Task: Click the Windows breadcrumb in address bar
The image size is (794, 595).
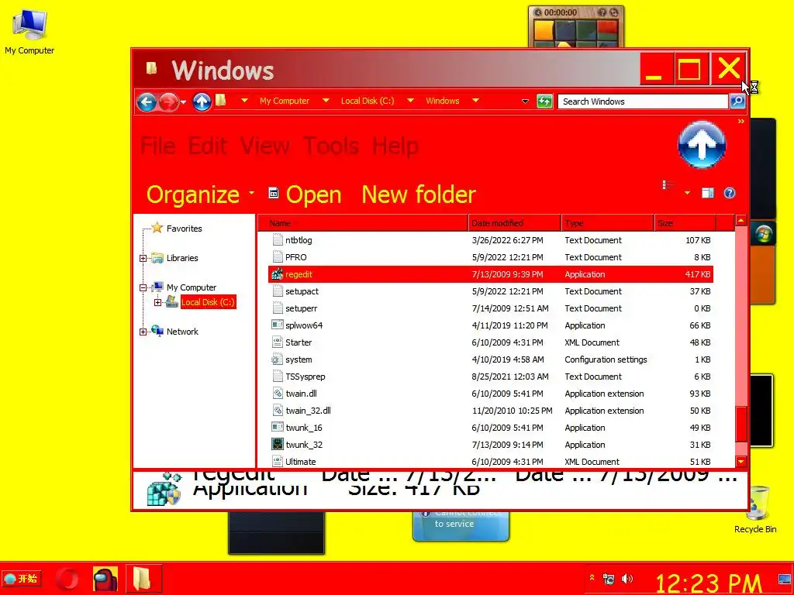Action: tap(442, 101)
